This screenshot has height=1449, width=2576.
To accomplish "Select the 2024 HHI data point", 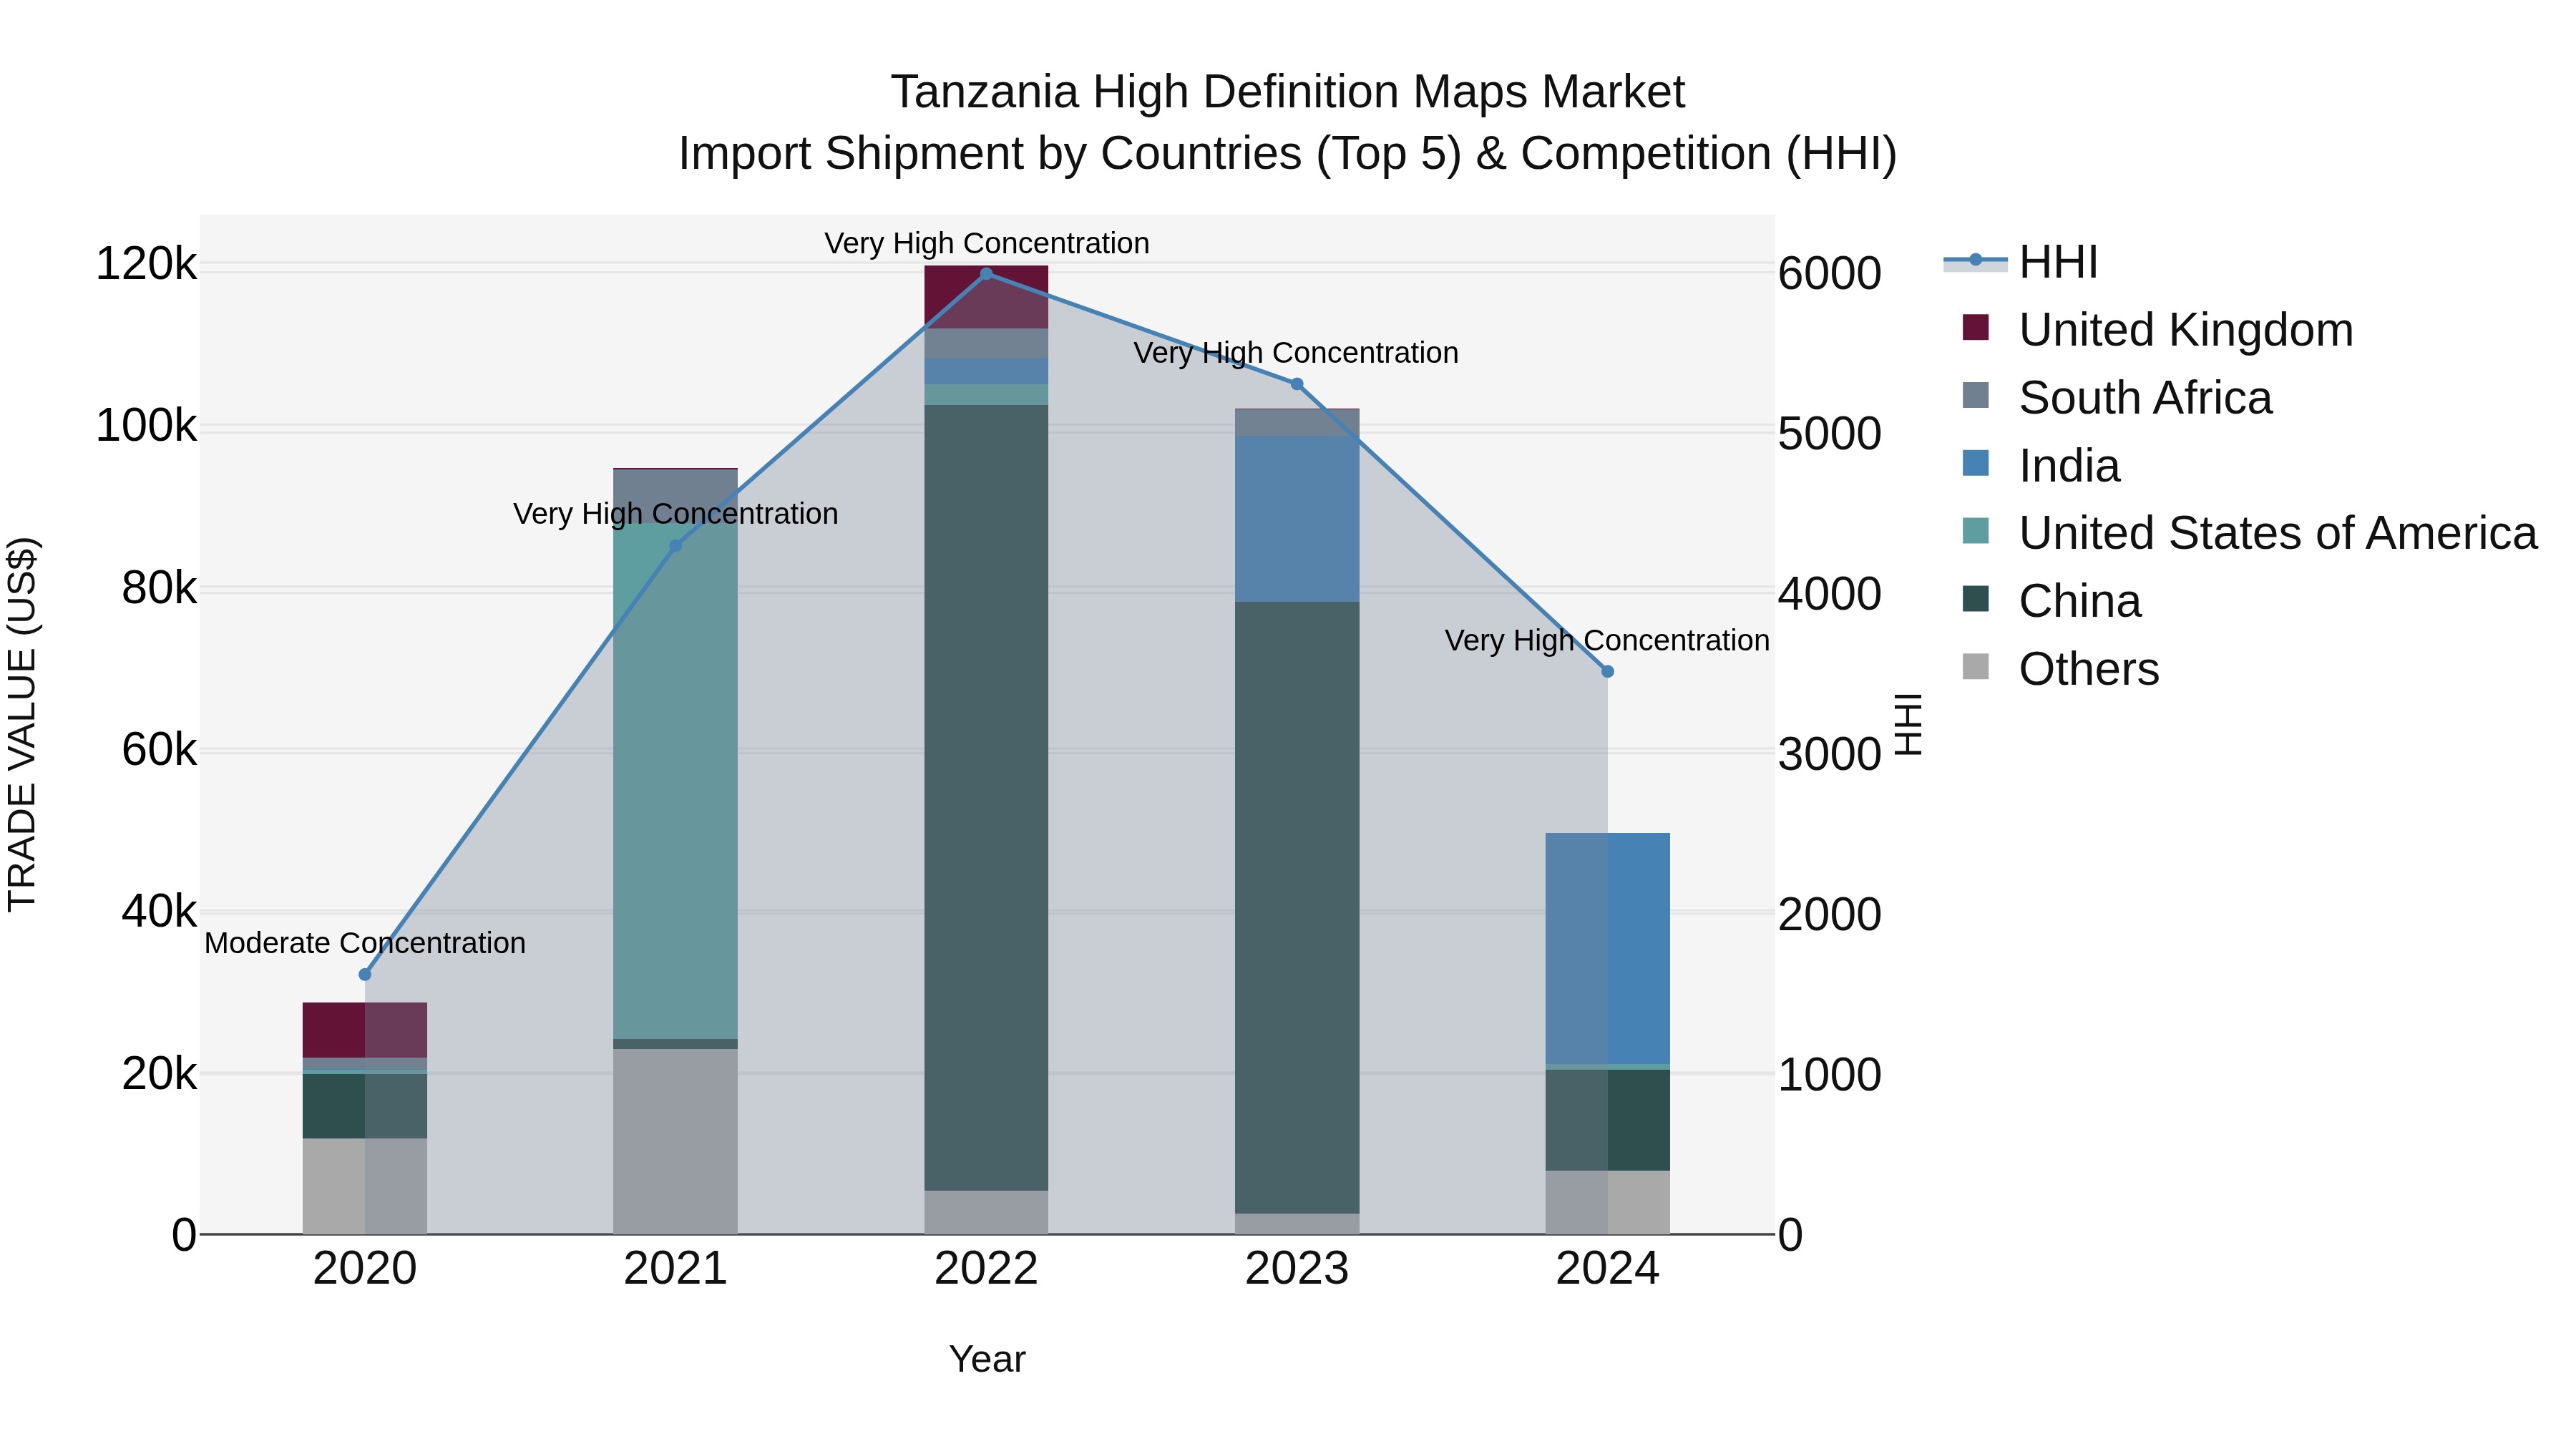I will 1608,672.
